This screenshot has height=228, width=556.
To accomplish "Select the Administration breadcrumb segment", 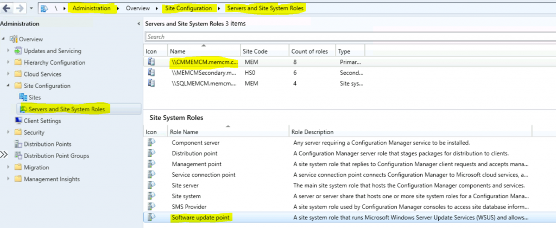I will 91,8.
